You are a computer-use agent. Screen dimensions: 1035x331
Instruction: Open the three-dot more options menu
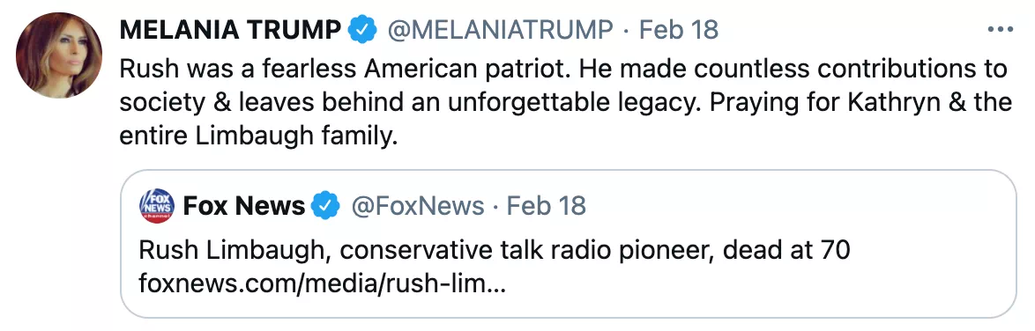[x=1000, y=30]
